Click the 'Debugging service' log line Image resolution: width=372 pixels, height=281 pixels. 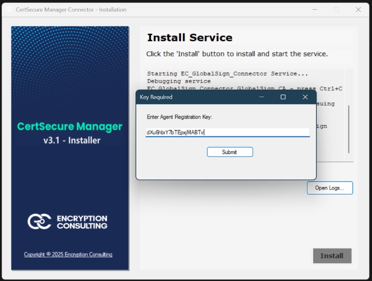coord(179,81)
